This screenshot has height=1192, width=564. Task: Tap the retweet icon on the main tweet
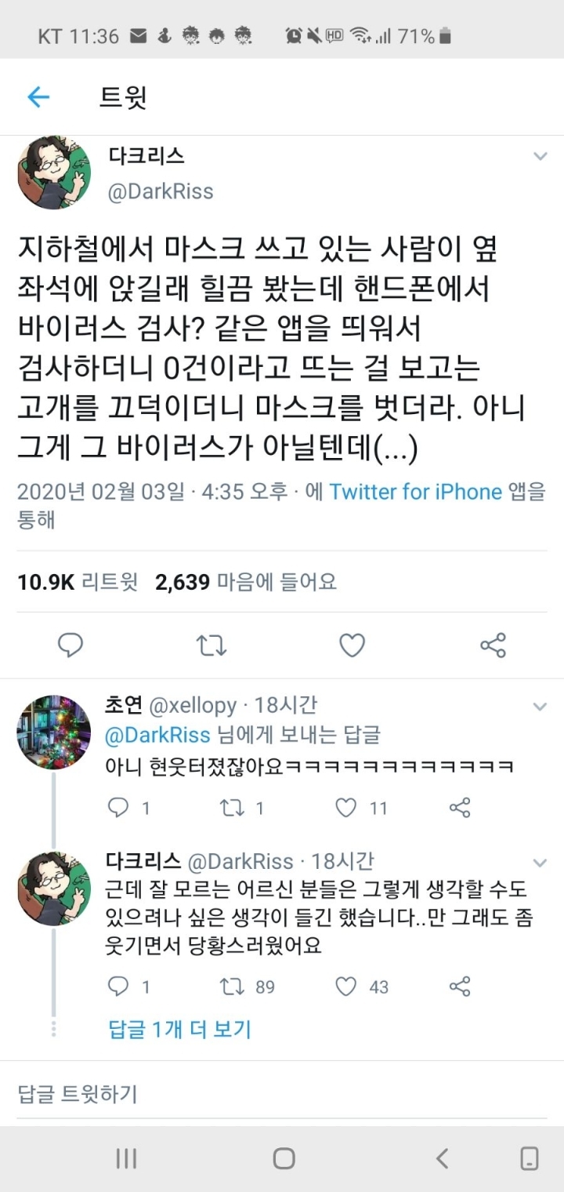tap(211, 645)
